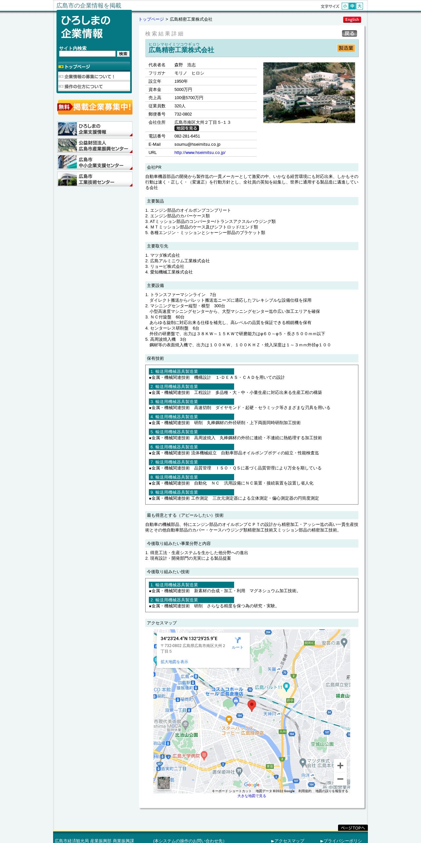Open the hseimitsu.co.jp URL link

[200, 153]
